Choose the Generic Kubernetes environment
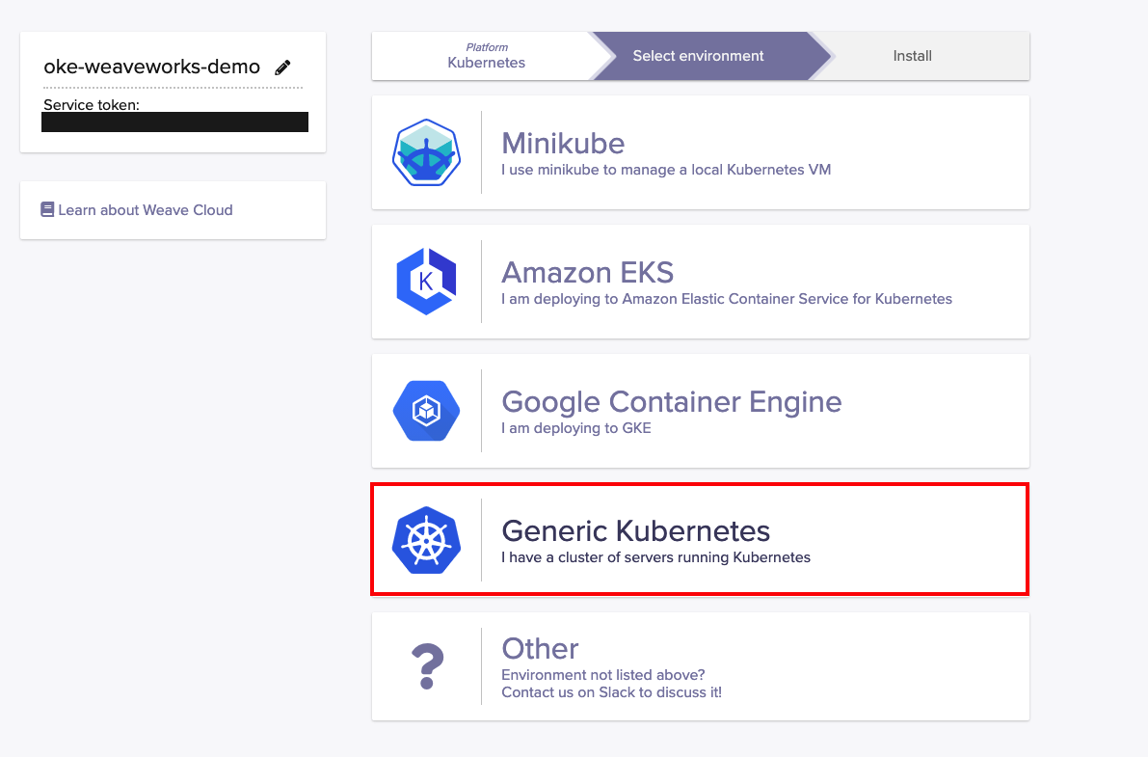 click(699, 539)
